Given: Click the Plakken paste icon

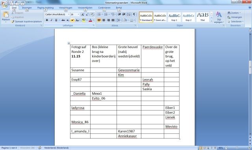Looking at the screenshot, I should point(6,16).
